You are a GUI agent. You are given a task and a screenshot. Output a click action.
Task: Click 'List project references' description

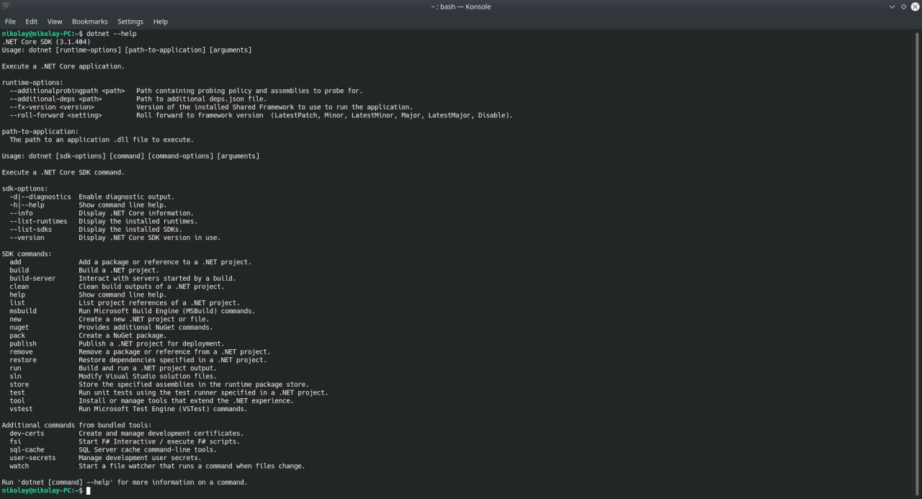159,303
